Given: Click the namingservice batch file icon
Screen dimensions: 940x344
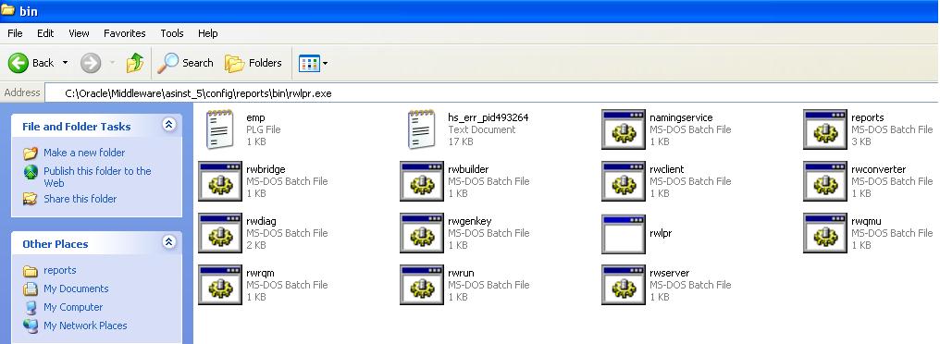Looking at the screenshot, I should click(x=624, y=129).
